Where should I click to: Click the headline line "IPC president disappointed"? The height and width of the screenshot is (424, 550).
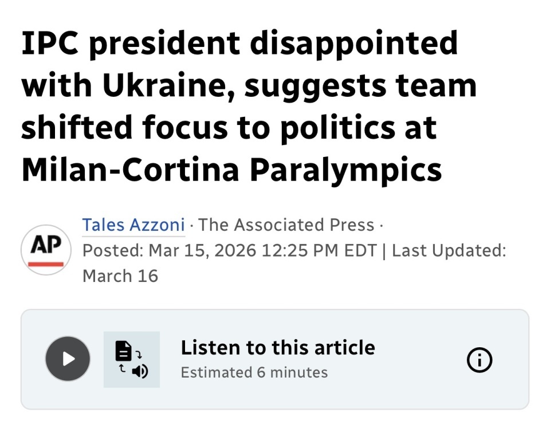point(239,44)
